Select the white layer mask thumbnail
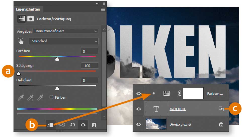243x137 pixels. coord(193,93)
